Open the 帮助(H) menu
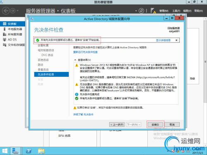This screenshot has height=155, width=207. [198, 11]
